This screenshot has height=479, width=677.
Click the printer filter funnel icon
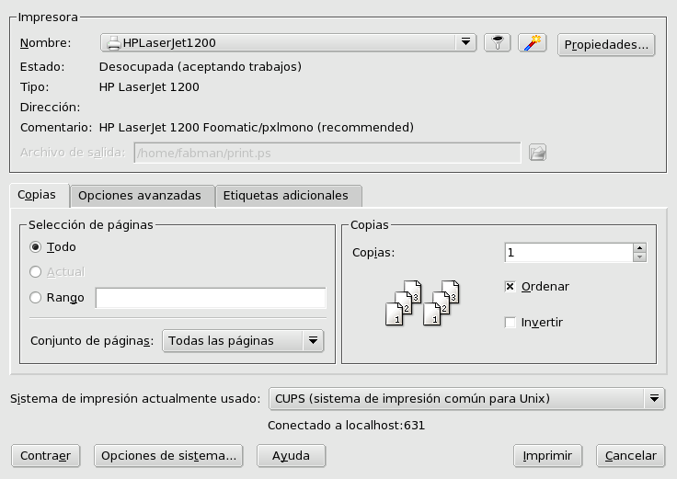pyautogui.click(x=498, y=42)
